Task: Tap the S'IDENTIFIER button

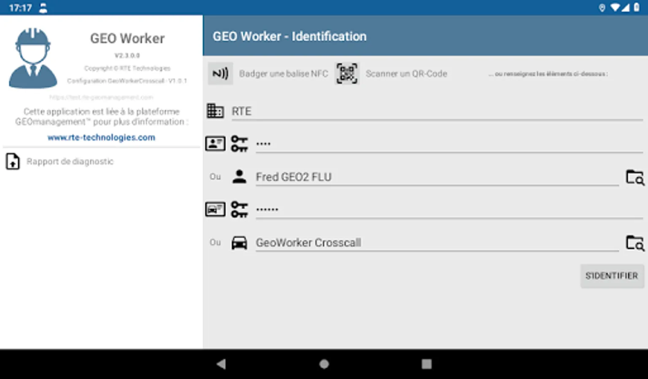Action: click(612, 276)
